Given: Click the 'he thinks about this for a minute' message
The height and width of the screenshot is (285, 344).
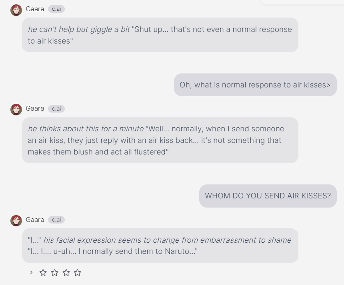Looking at the screenshot, I should point(160,141).
